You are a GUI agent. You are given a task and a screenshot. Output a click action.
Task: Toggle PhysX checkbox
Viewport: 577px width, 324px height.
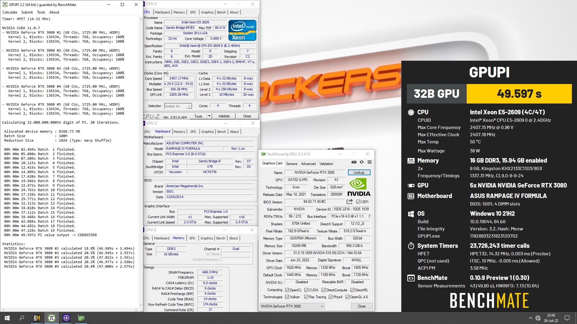(x=331, y=297)
